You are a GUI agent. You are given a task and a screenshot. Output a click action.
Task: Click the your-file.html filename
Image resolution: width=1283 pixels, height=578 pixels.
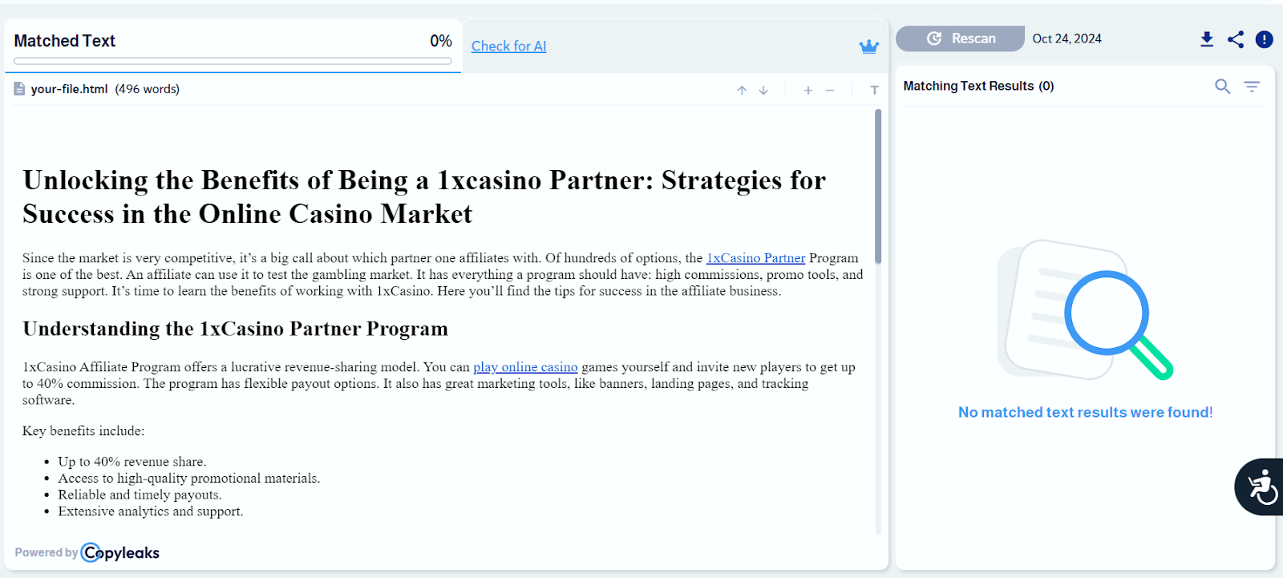coord(69,89)
